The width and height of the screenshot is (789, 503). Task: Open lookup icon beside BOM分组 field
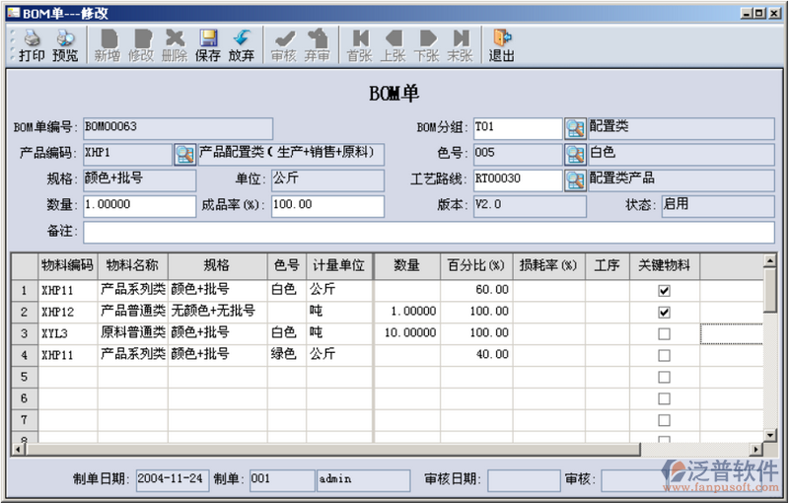(575, 128)
